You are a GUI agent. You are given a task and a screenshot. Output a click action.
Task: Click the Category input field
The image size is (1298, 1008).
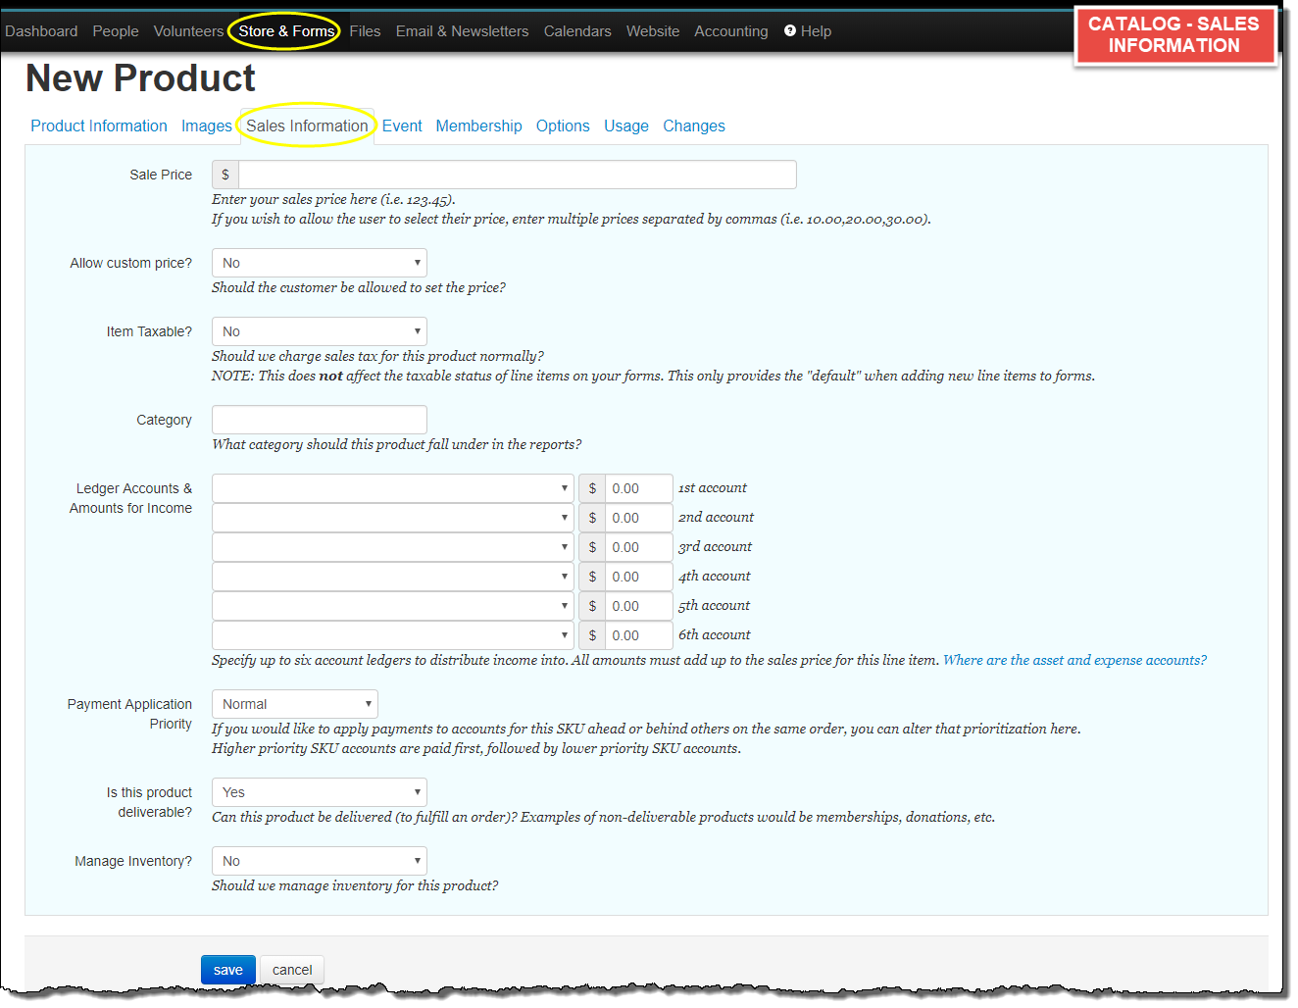[x=320, y=420]
